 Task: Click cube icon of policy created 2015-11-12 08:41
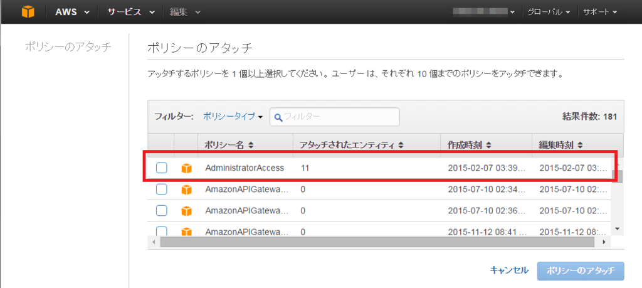[x=186, y=232]
